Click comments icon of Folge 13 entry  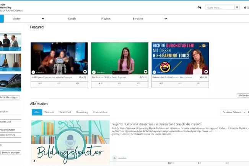tap(226, 163)
